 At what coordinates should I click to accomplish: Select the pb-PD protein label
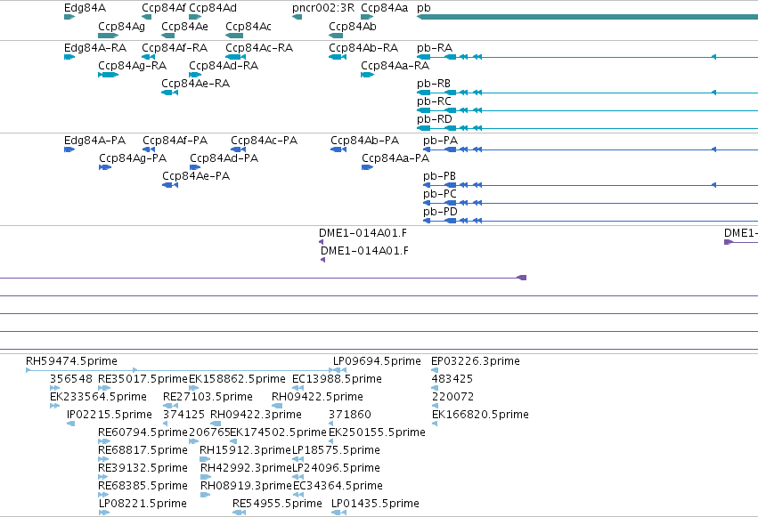click(x=440, y=212)
